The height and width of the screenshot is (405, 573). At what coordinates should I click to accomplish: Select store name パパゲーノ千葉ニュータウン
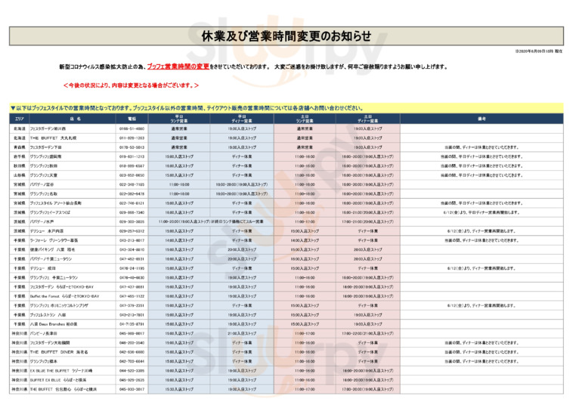[51, 259]
